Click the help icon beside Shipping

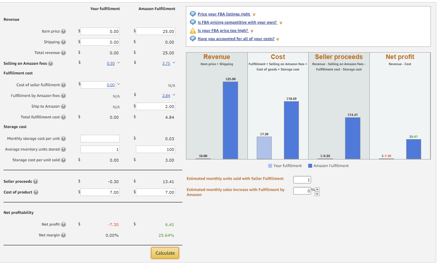click(64, 42)
